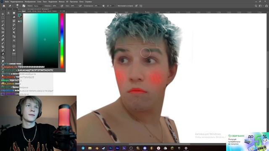Open Settings gear from the taskbar
Image resolution: width=269 pixels, height=151 pixels.
(x=186, y=148)
